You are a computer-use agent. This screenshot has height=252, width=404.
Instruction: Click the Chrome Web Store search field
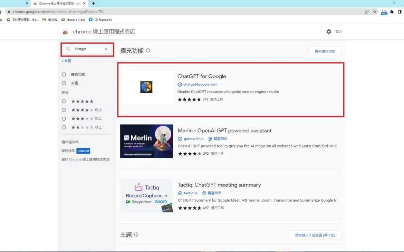click(x=87, y=49)
